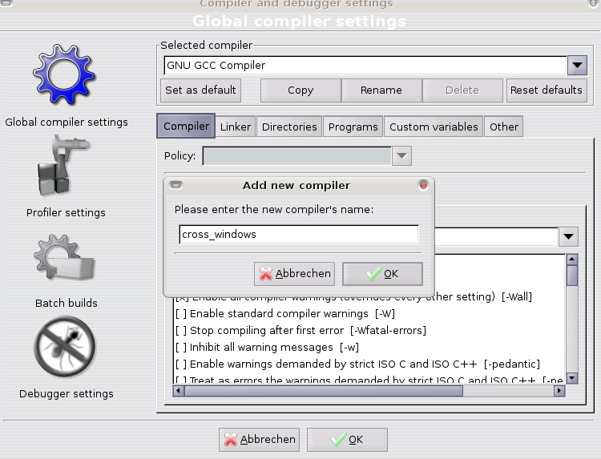601x459 pixels.
Task: Click 'Debugger settings' sidebar label
Action: tap(67, 394)
